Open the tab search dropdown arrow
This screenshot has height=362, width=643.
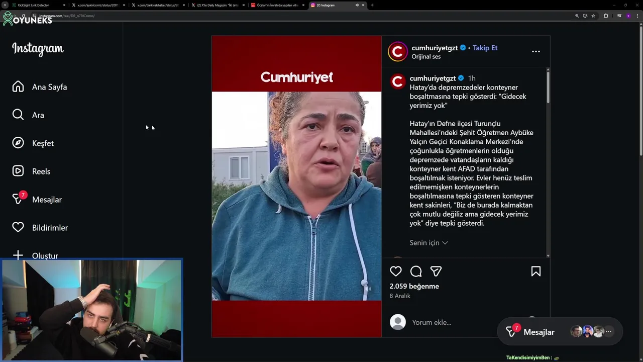pyautogui.click(x=5, y=5)
